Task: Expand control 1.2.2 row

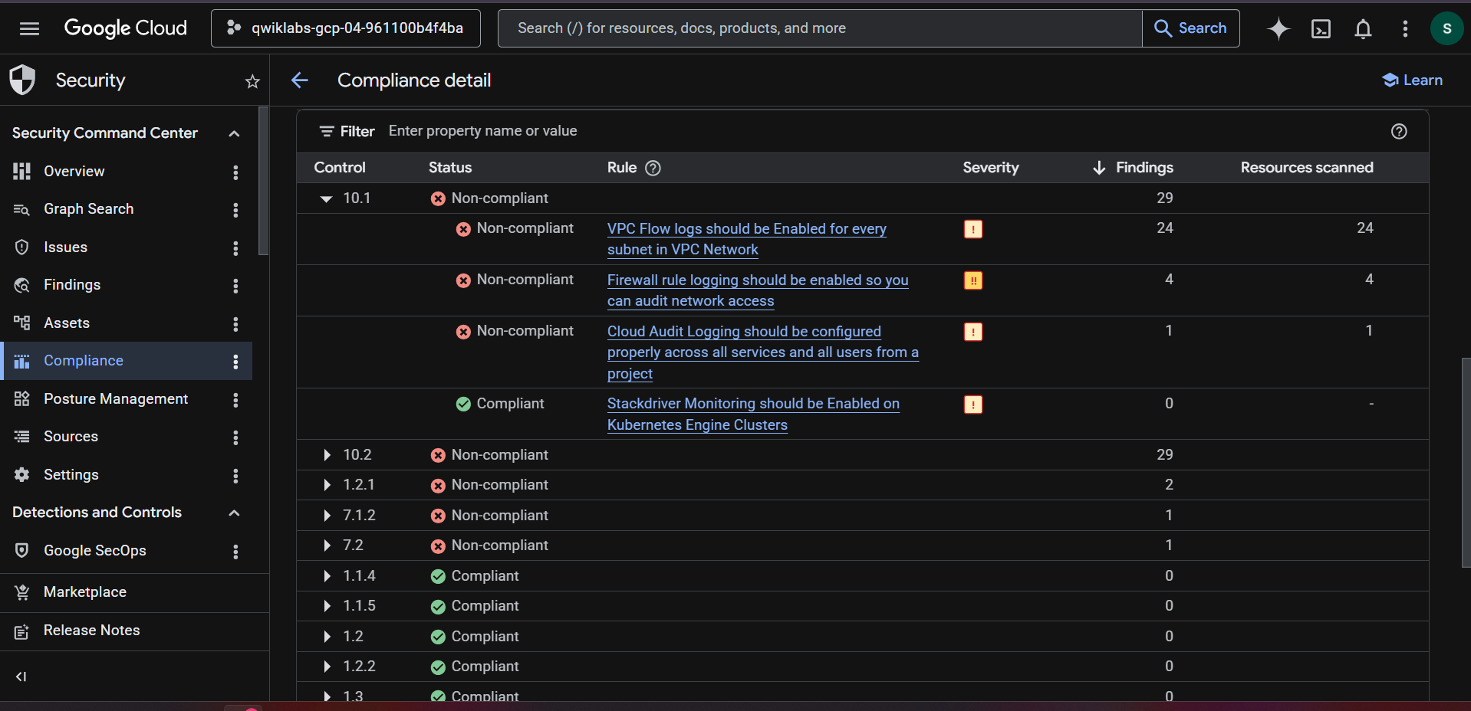Action: pyautogui.click(x=327, y=667)
